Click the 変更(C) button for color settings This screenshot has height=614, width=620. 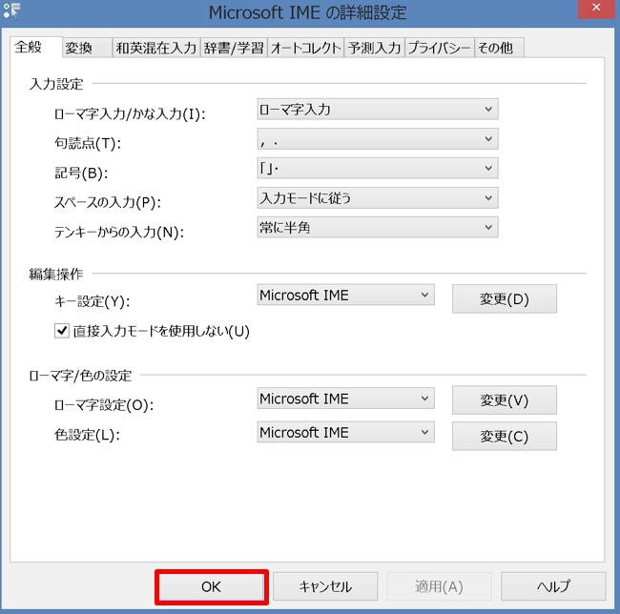[x=505, y=437]
